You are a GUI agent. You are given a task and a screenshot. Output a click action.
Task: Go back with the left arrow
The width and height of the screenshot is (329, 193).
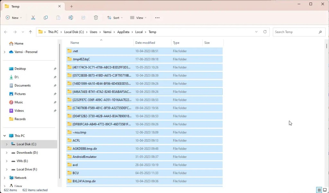[x=6, y=32]
